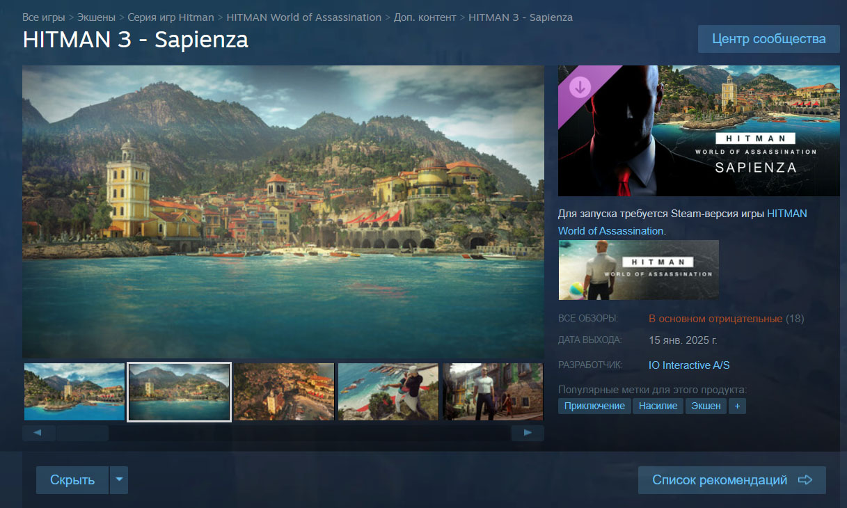Click the purple DLC download arrow icon

pyautogui.click(x=580, y=87)
